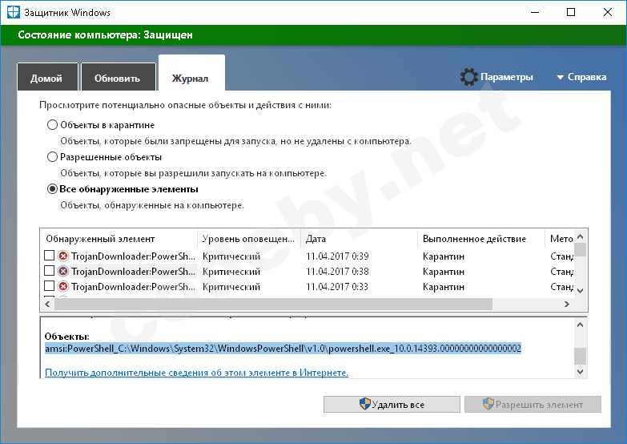This screenshot has width=627, height=444.
Task: Open the Справка dropdown menu
Action: 582,77
